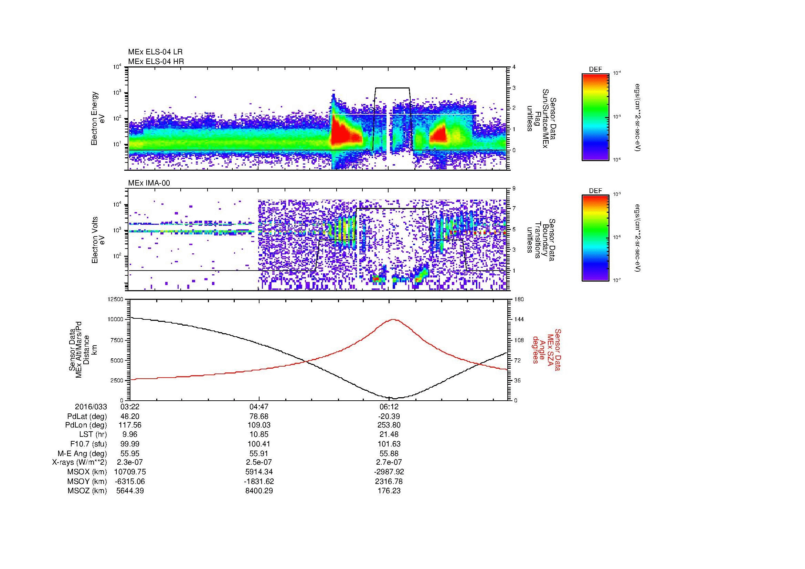
Task: Pick the LST value "9.96"
Action: 130,434
